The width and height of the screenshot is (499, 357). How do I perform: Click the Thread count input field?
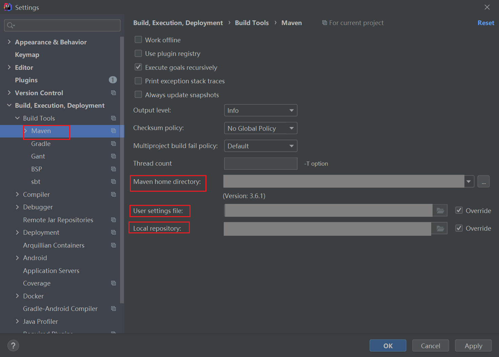coord(260,164)
